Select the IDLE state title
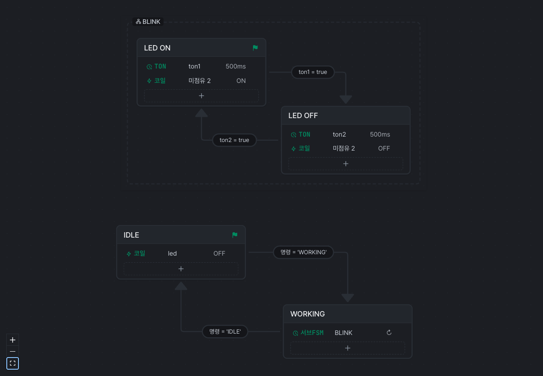This screenshot has width=543, height=376. [x=131, y=235]
